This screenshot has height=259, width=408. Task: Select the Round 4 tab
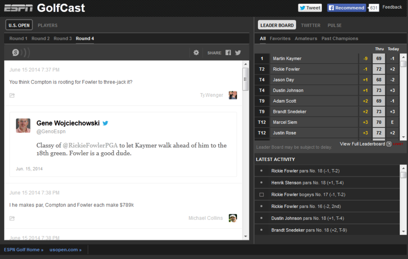85,38
